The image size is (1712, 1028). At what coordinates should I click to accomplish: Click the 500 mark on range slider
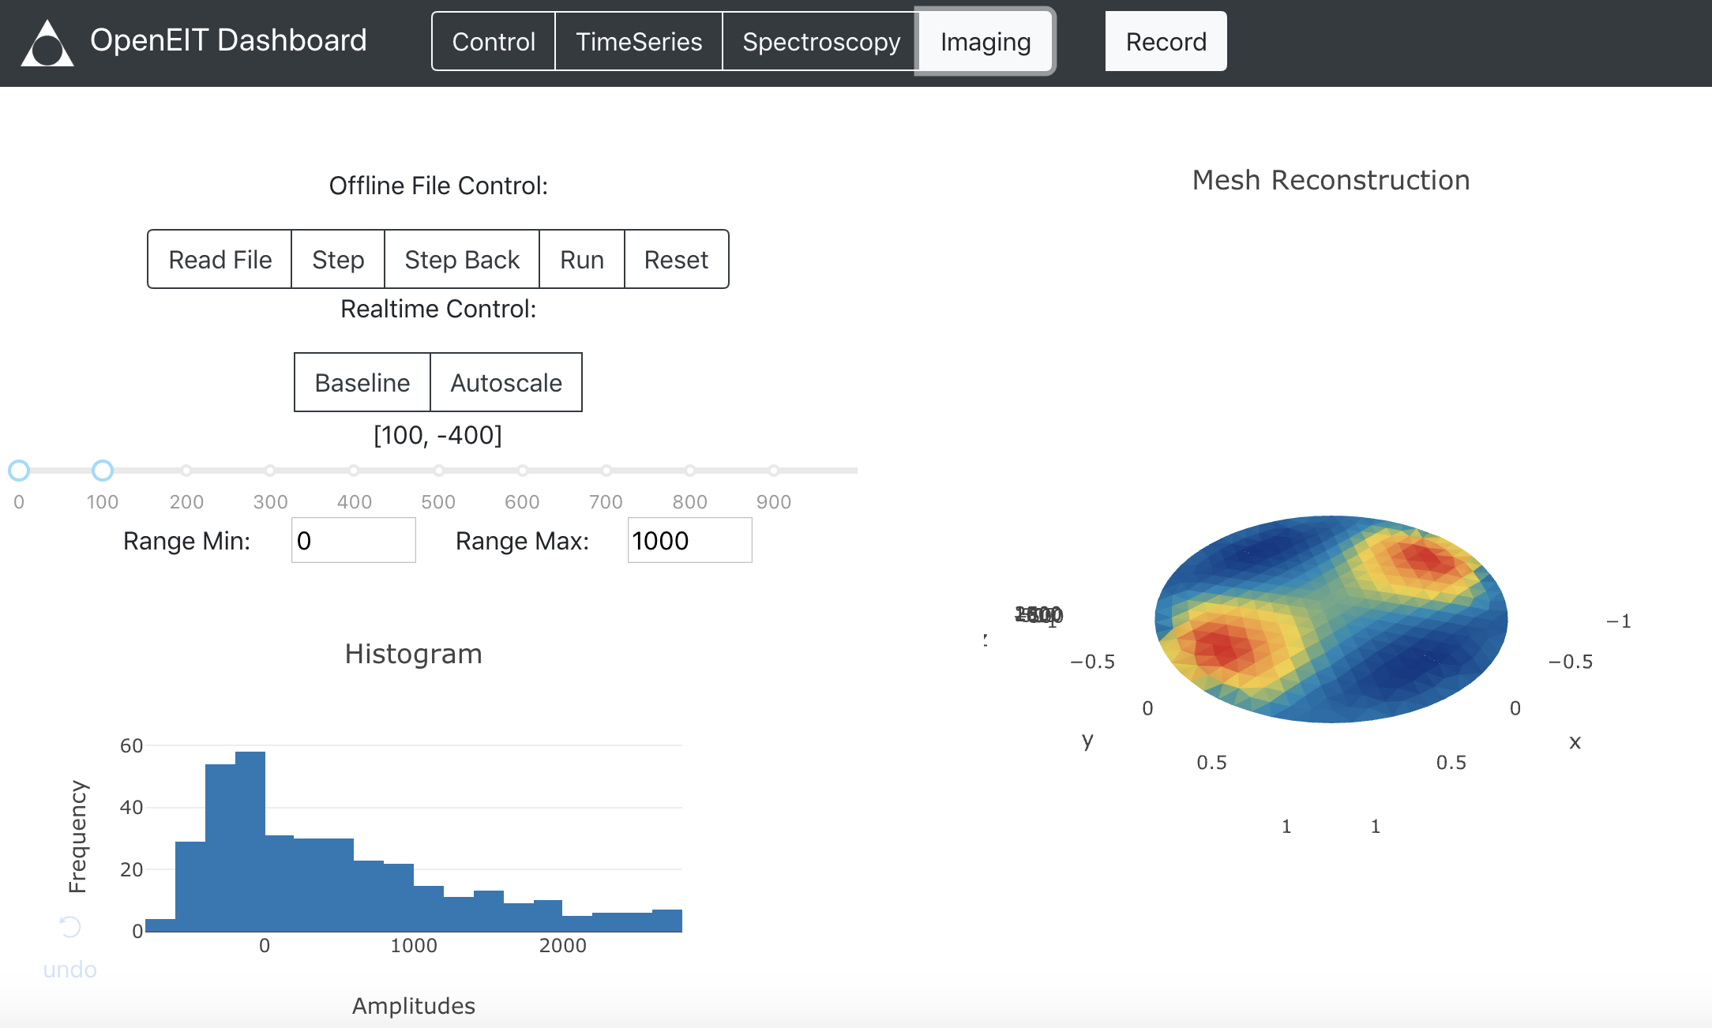[x=438, y=471]
